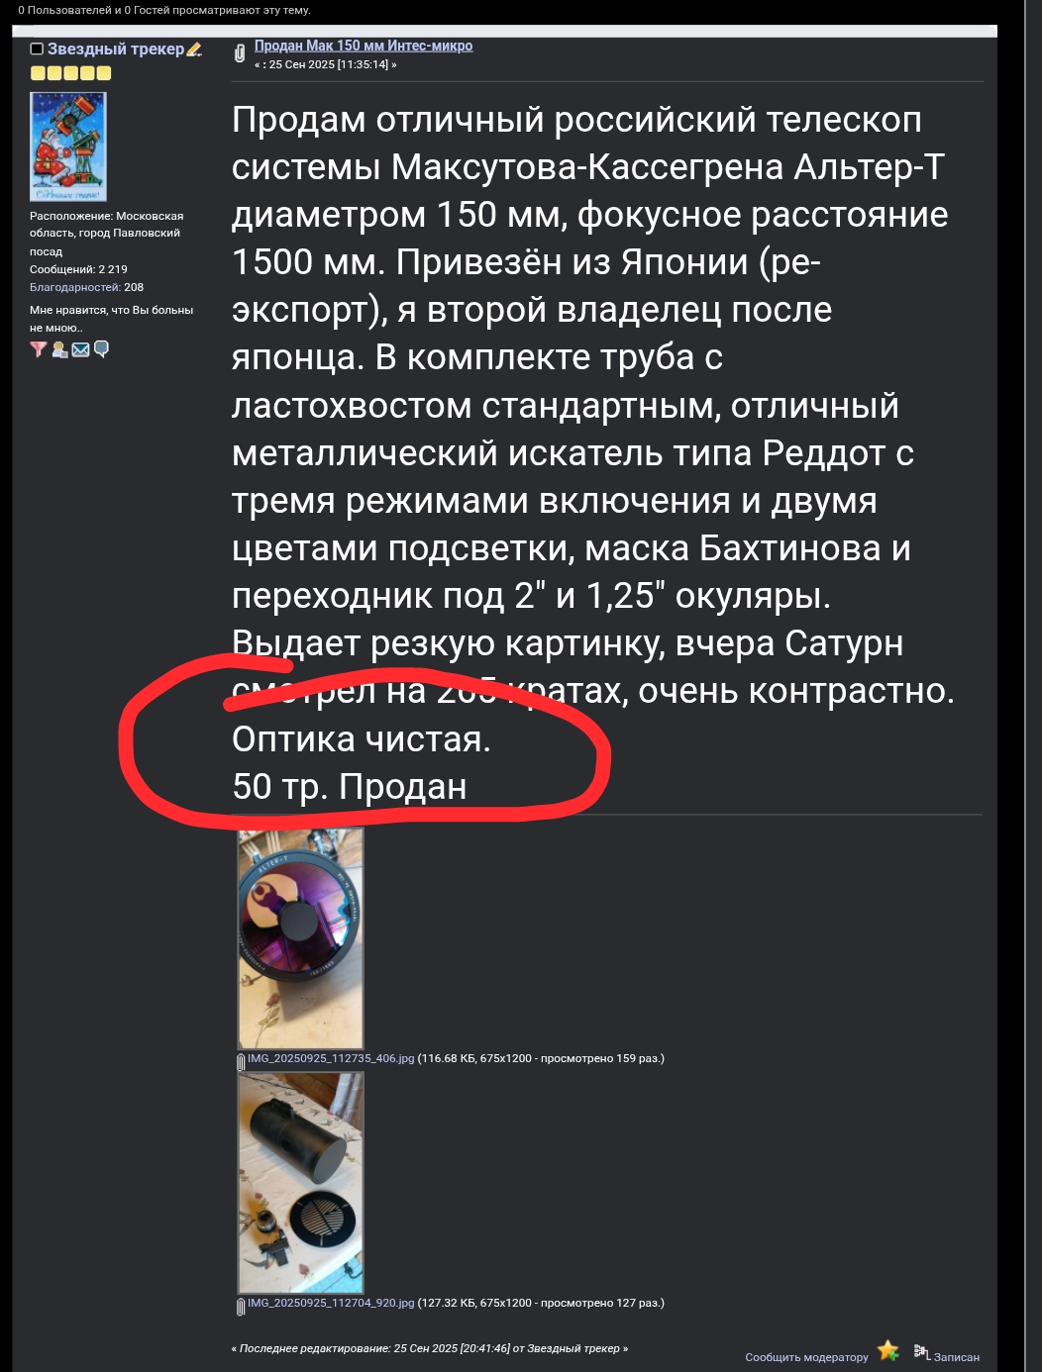Click the pencil icon next to Звездный трекер
Viewport: 1042px width, 1372px height.
(x=194, y=49)
